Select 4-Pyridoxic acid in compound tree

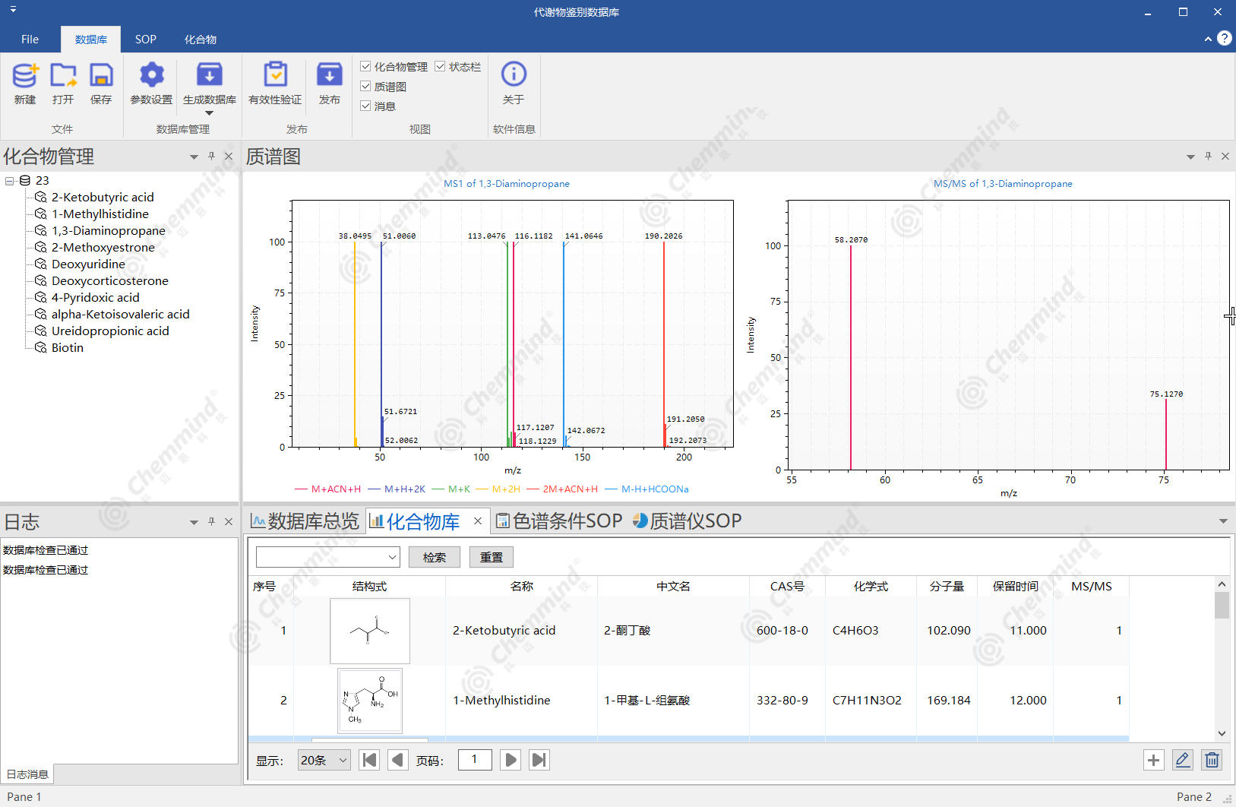pos(96,298)
